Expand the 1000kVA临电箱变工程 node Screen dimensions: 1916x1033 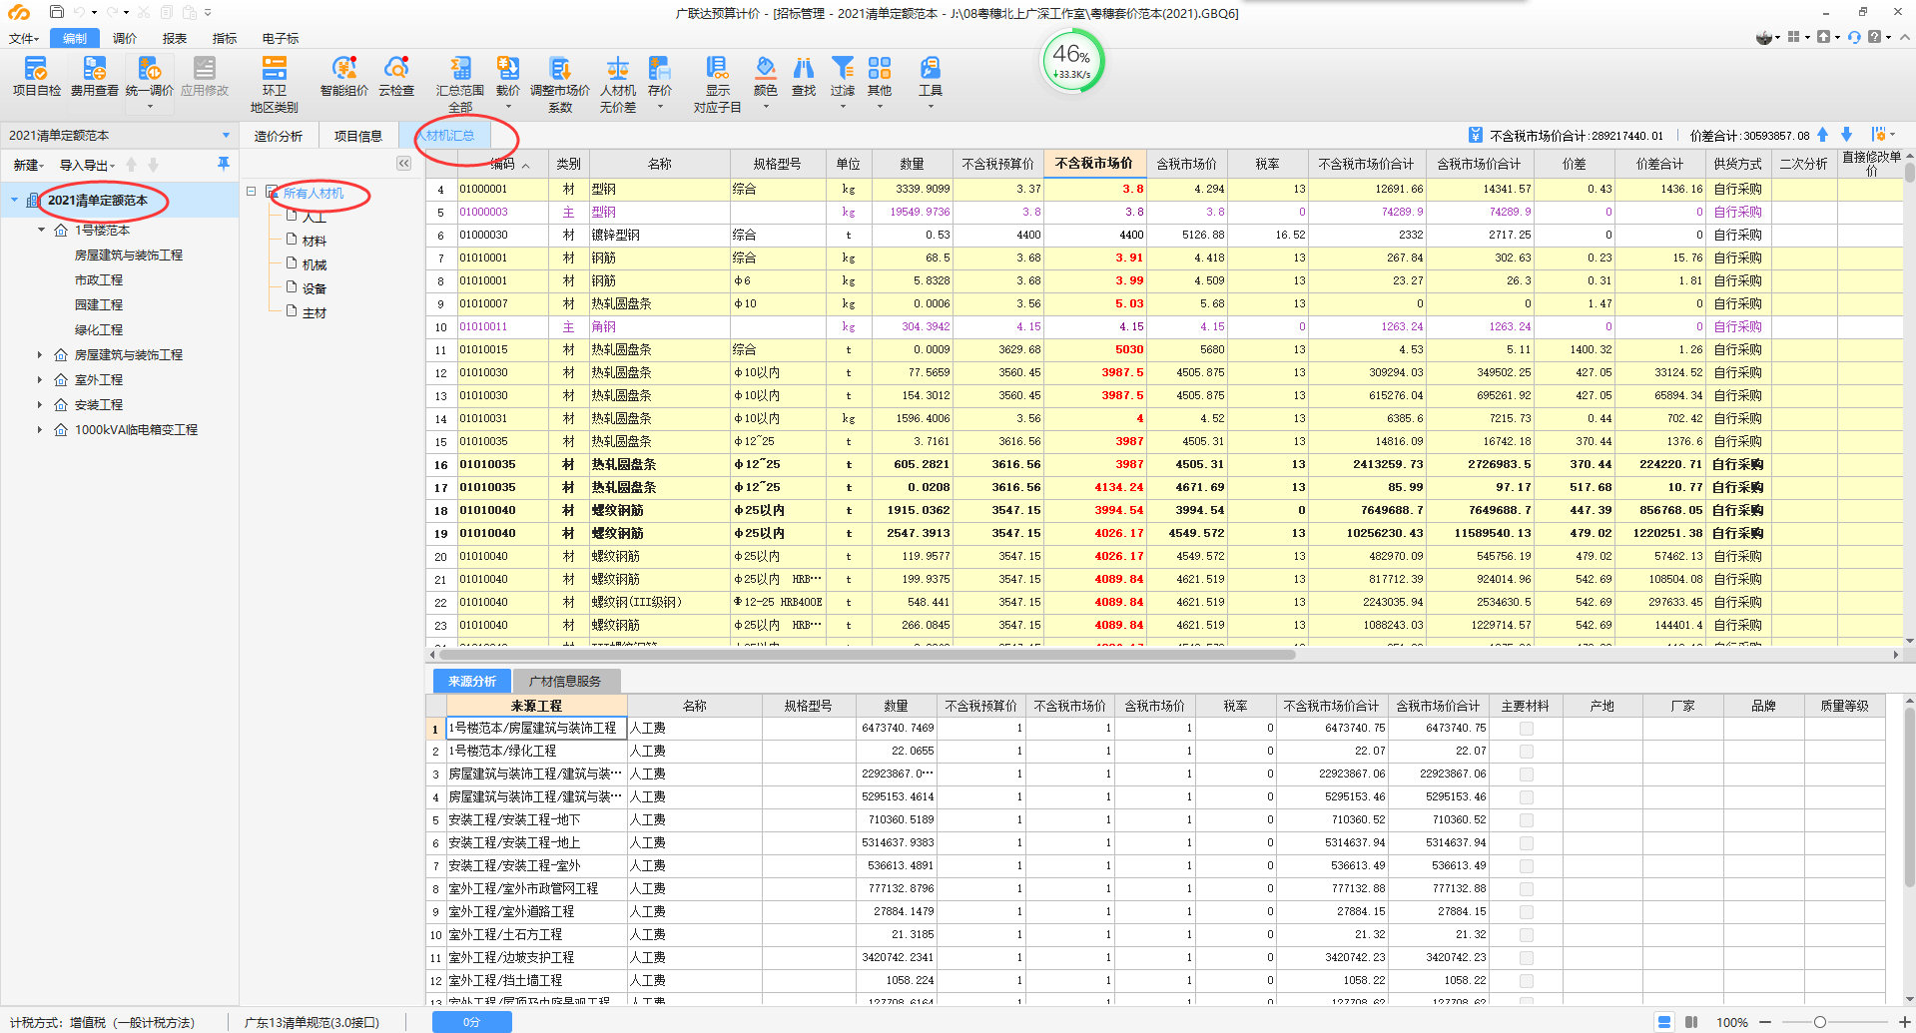tap(40, 430)
